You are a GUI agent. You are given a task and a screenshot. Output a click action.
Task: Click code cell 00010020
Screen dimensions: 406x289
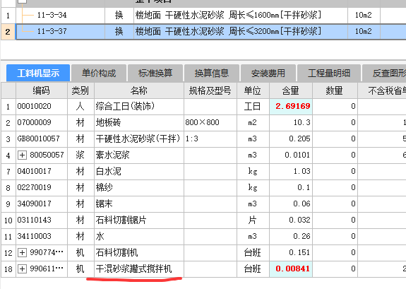42,106
